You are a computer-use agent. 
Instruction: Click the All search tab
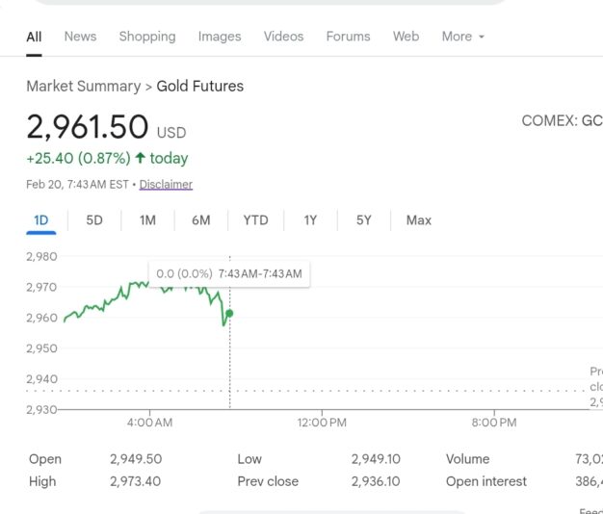(34, 37)
